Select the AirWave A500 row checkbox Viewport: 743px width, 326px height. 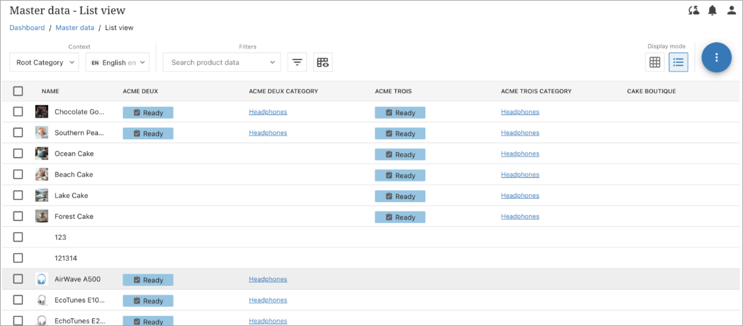[18, 279]
